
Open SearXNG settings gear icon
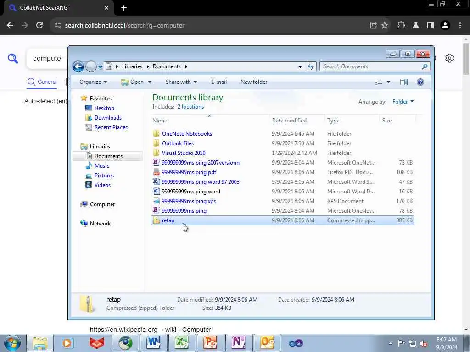pyautogui.click(x=450, y=58)
